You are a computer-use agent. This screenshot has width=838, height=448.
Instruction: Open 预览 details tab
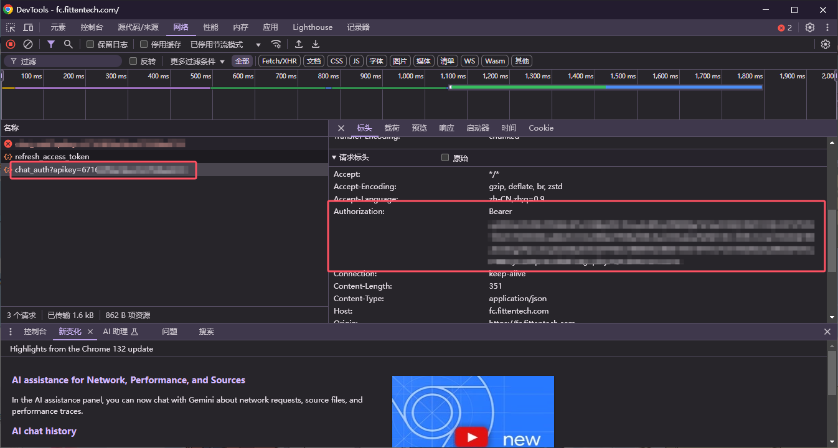(419, 128)
